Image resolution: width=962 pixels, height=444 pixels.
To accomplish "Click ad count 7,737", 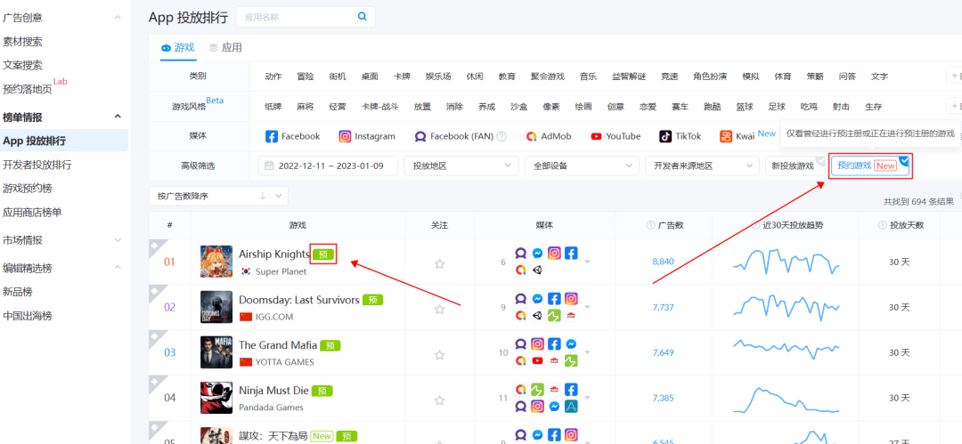I will (664, 307).
